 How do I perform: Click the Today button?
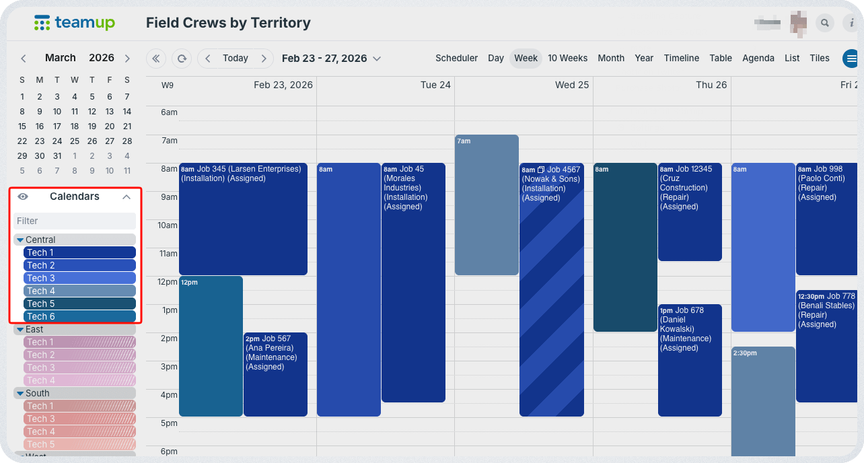[236, 59]
